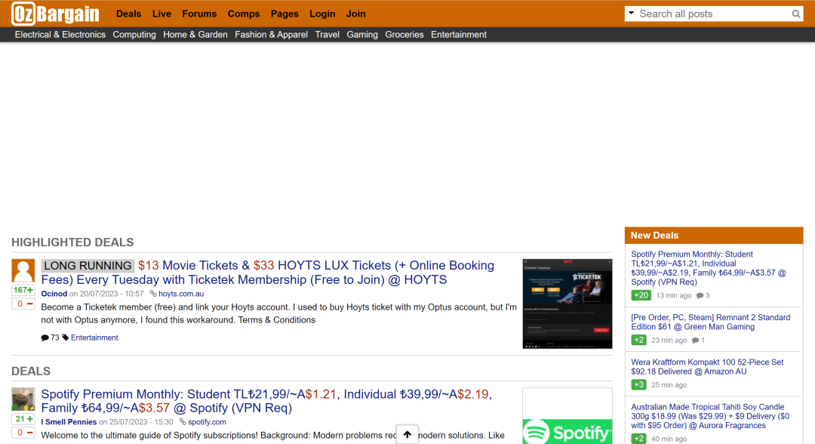
Task: Click the +20 vote badge in sidebar
Action: 641,295
